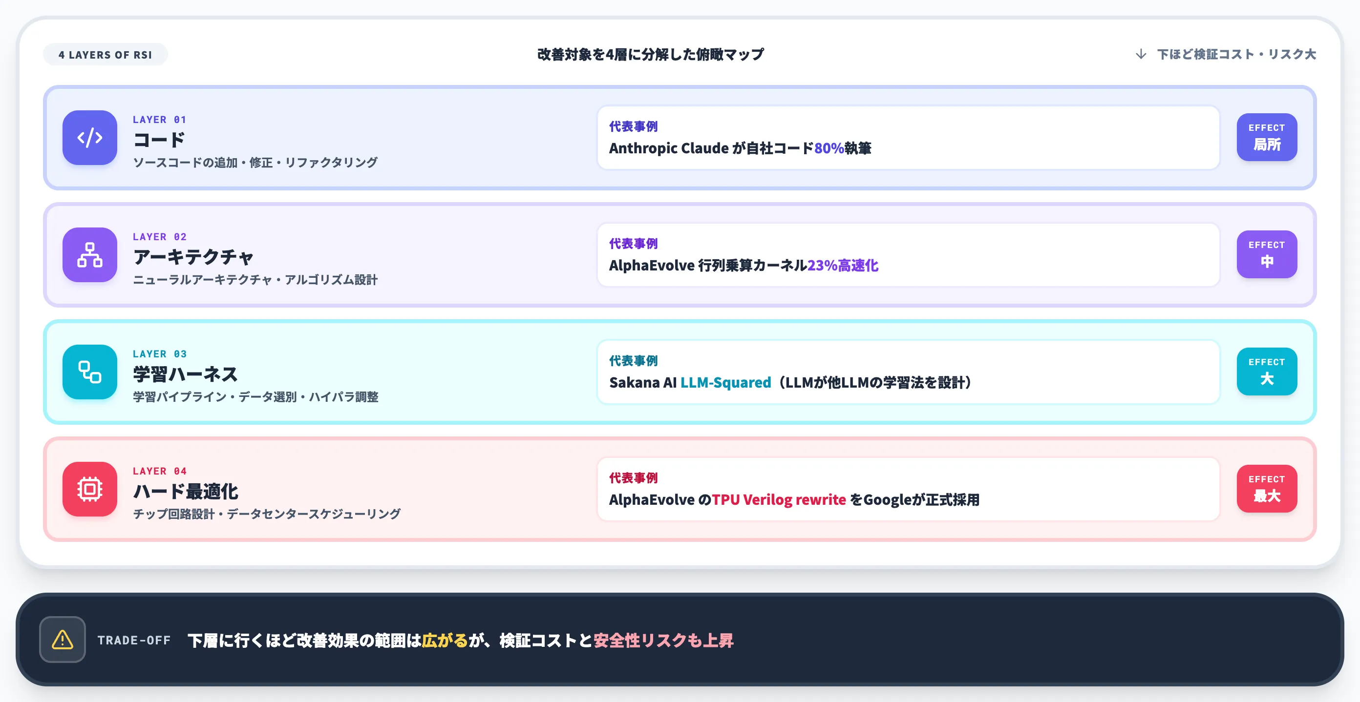
Task: Click the highlighted 23%高速化 text
Action: (x=843, y=265)
